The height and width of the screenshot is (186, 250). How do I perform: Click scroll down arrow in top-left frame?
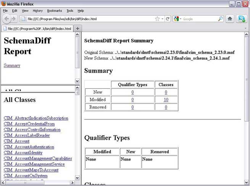click(77, 81)
